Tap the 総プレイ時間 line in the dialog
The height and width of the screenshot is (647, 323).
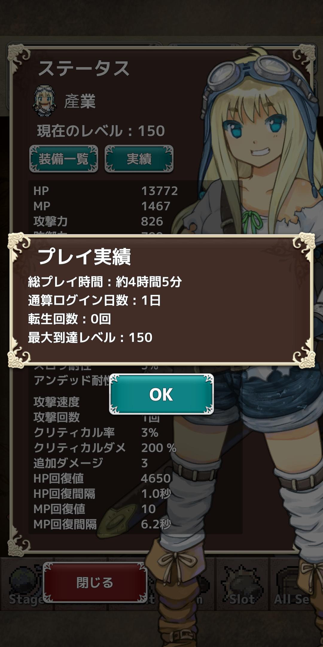pyautogui.click(x=105, y=282)
